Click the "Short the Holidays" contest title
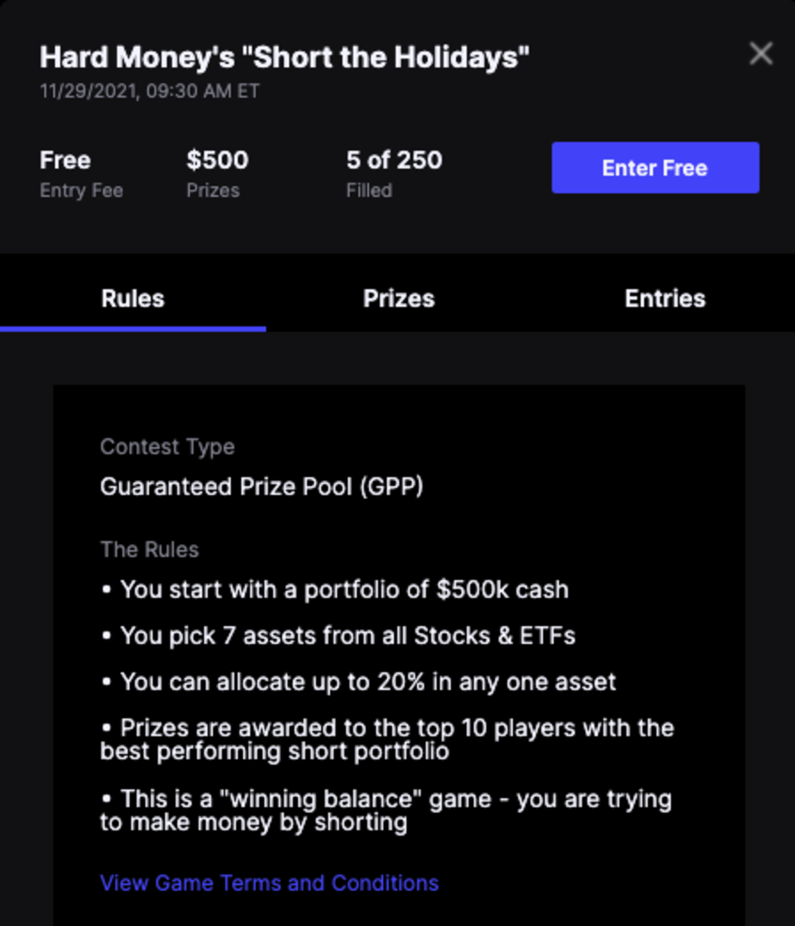This screenshot has width=795, height=926. tap(285, 58)
